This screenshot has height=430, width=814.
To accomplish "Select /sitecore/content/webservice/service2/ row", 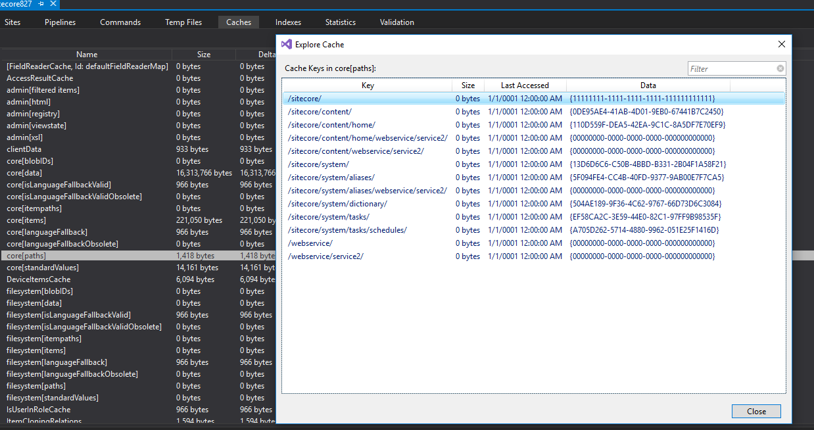I will tap(534, 151).
